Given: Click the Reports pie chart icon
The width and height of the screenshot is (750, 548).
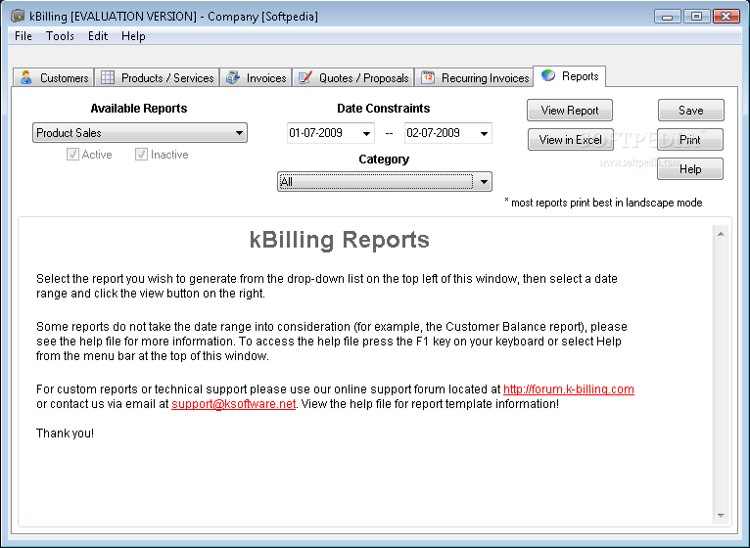Looking at the screenshot, I should click(x=548, y=75).
